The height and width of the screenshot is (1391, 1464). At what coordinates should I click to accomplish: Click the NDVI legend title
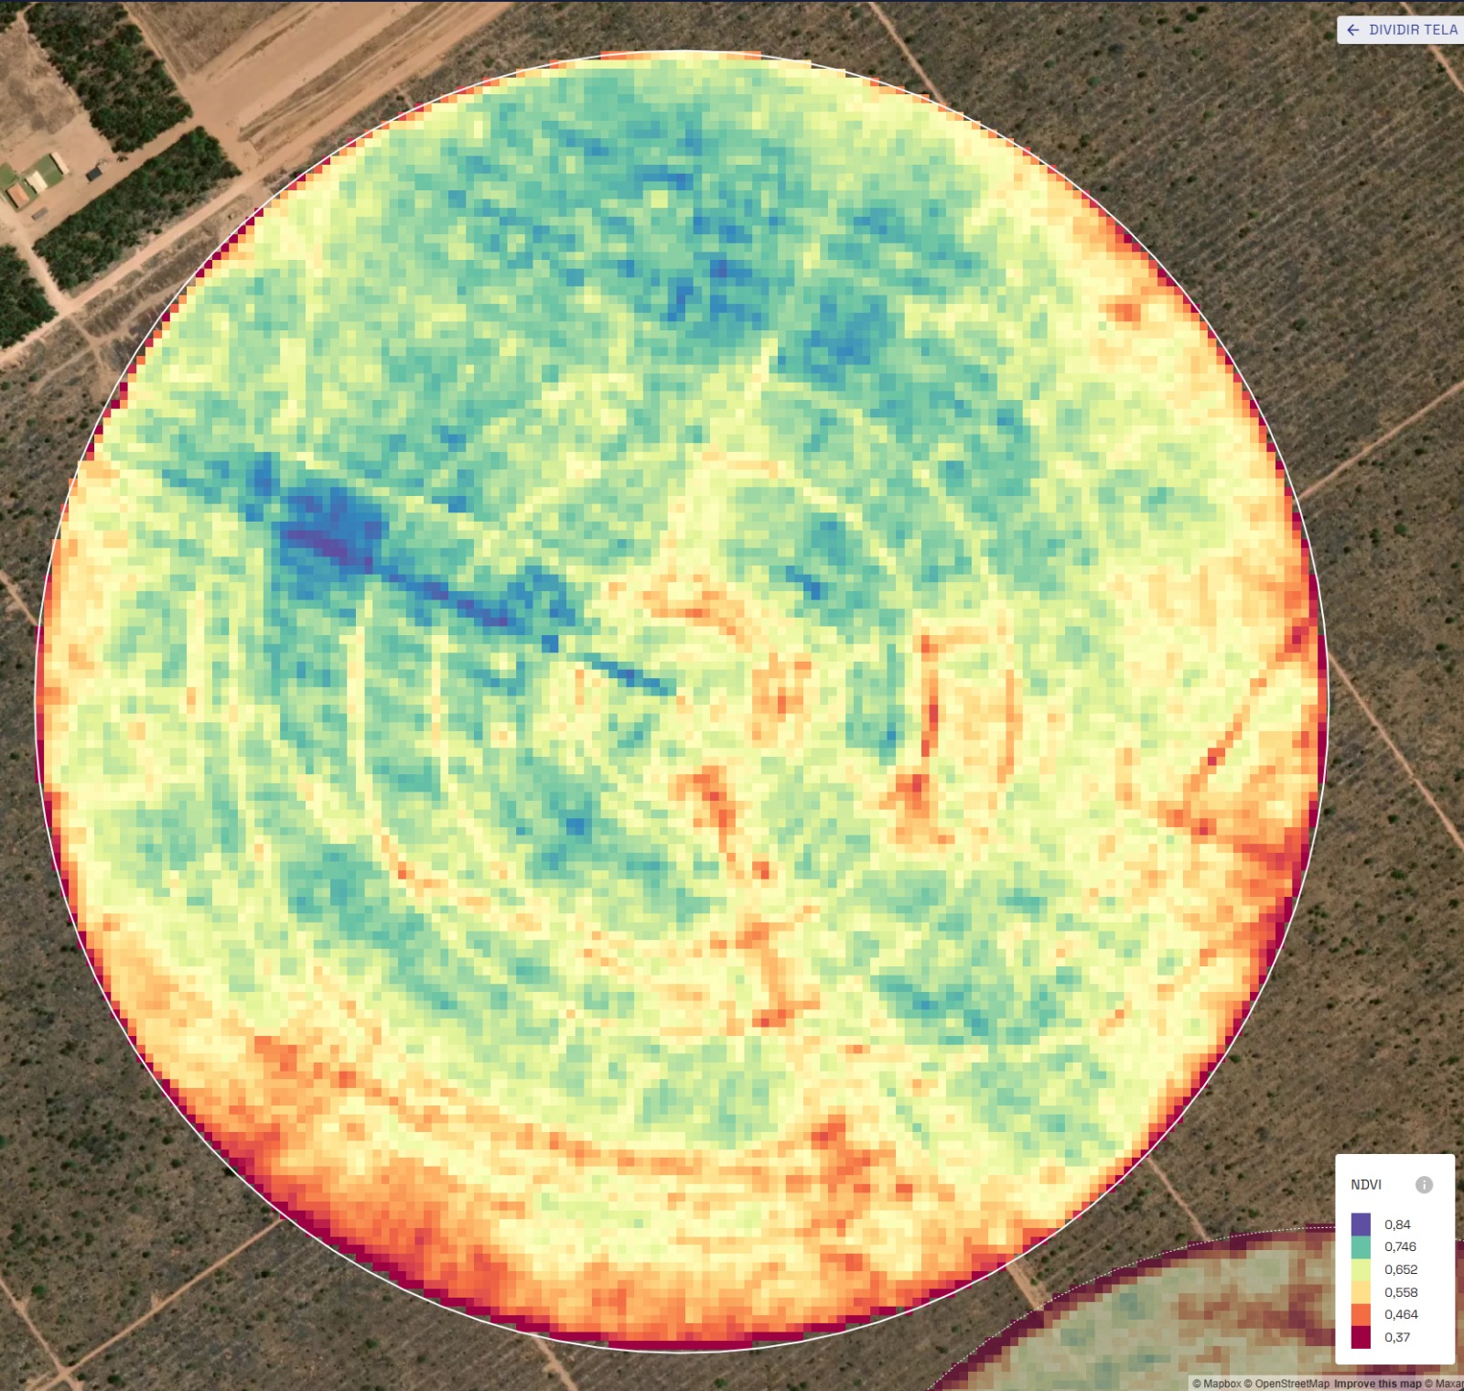[x=1366, y=1184]
